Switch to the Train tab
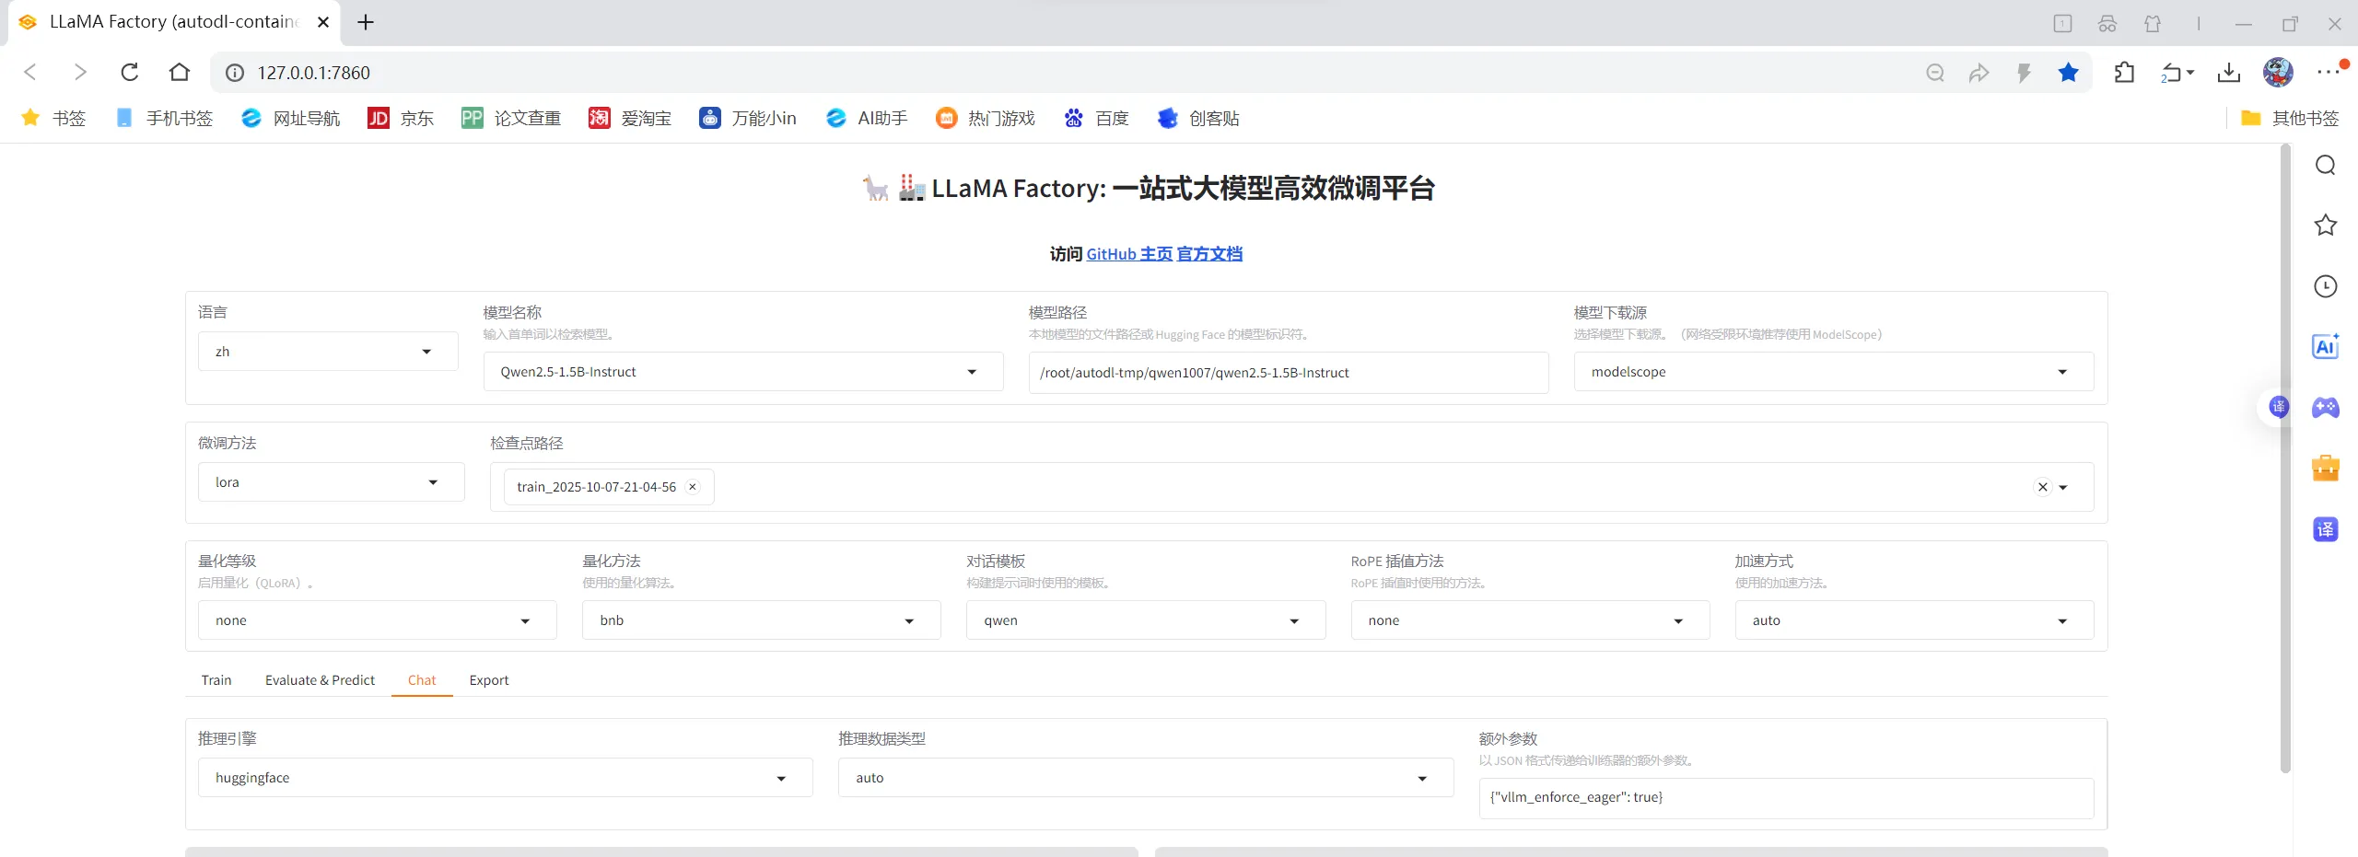 point(216,680)
